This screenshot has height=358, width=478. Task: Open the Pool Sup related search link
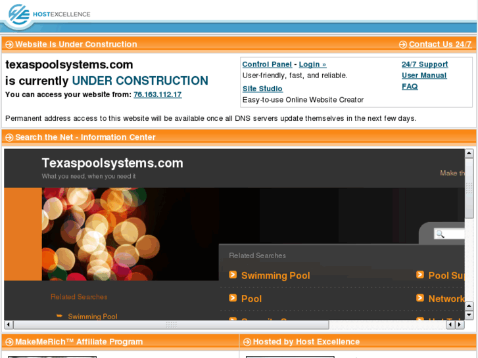(x=446, y=275)
